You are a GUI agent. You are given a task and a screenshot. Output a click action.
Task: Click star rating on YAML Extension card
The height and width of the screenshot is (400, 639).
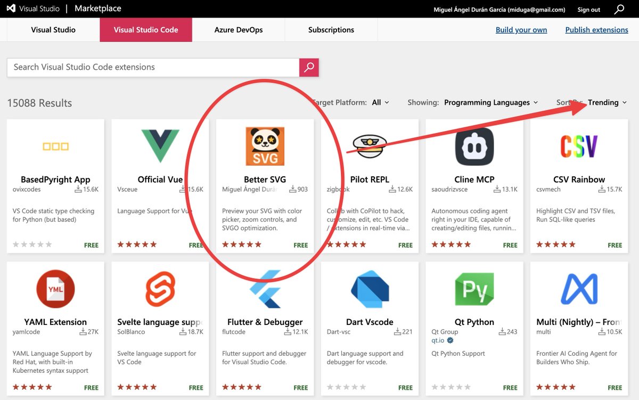pyautogui.click(x=32, y=387)
